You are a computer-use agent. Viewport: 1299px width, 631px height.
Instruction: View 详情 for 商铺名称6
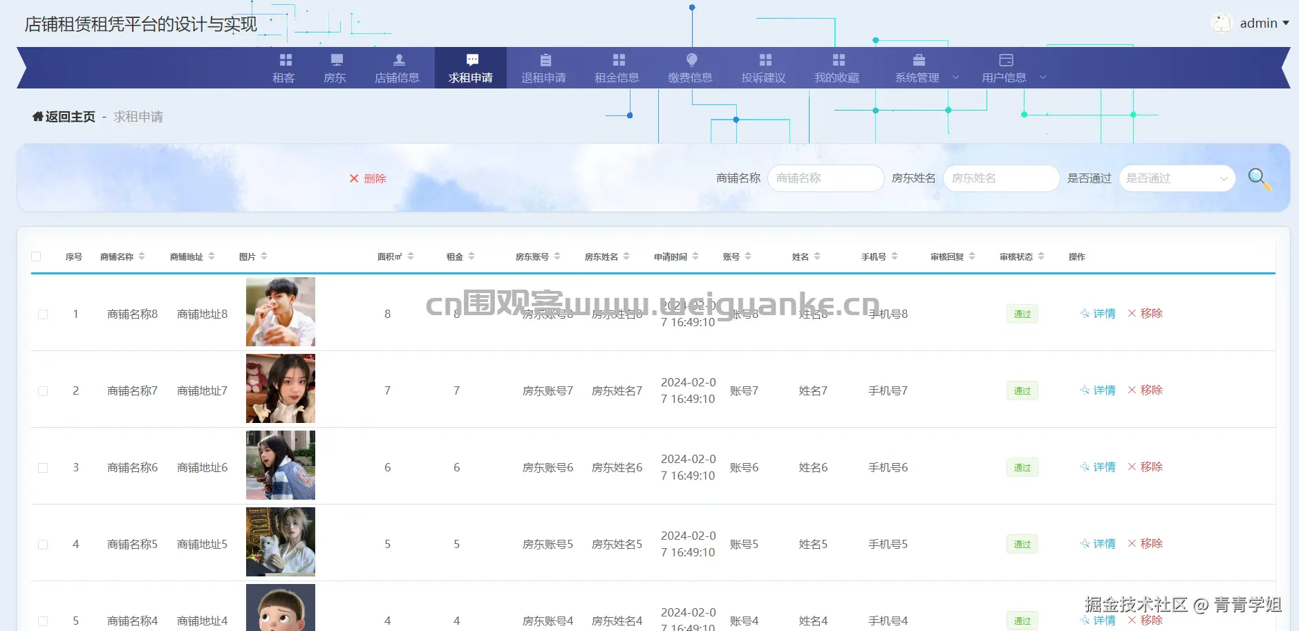tap(1098, 467)
